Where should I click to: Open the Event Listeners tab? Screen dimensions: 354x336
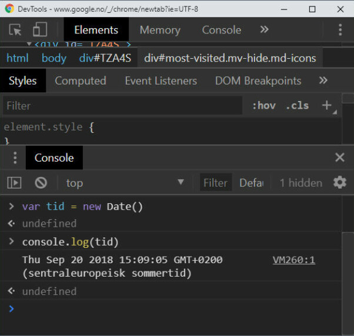tap(161, 80)
